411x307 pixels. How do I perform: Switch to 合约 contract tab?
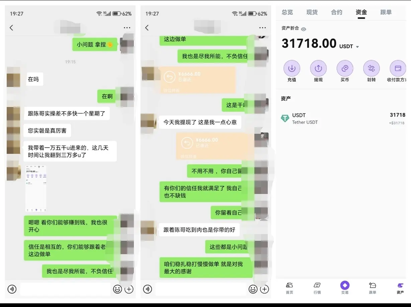337,12
